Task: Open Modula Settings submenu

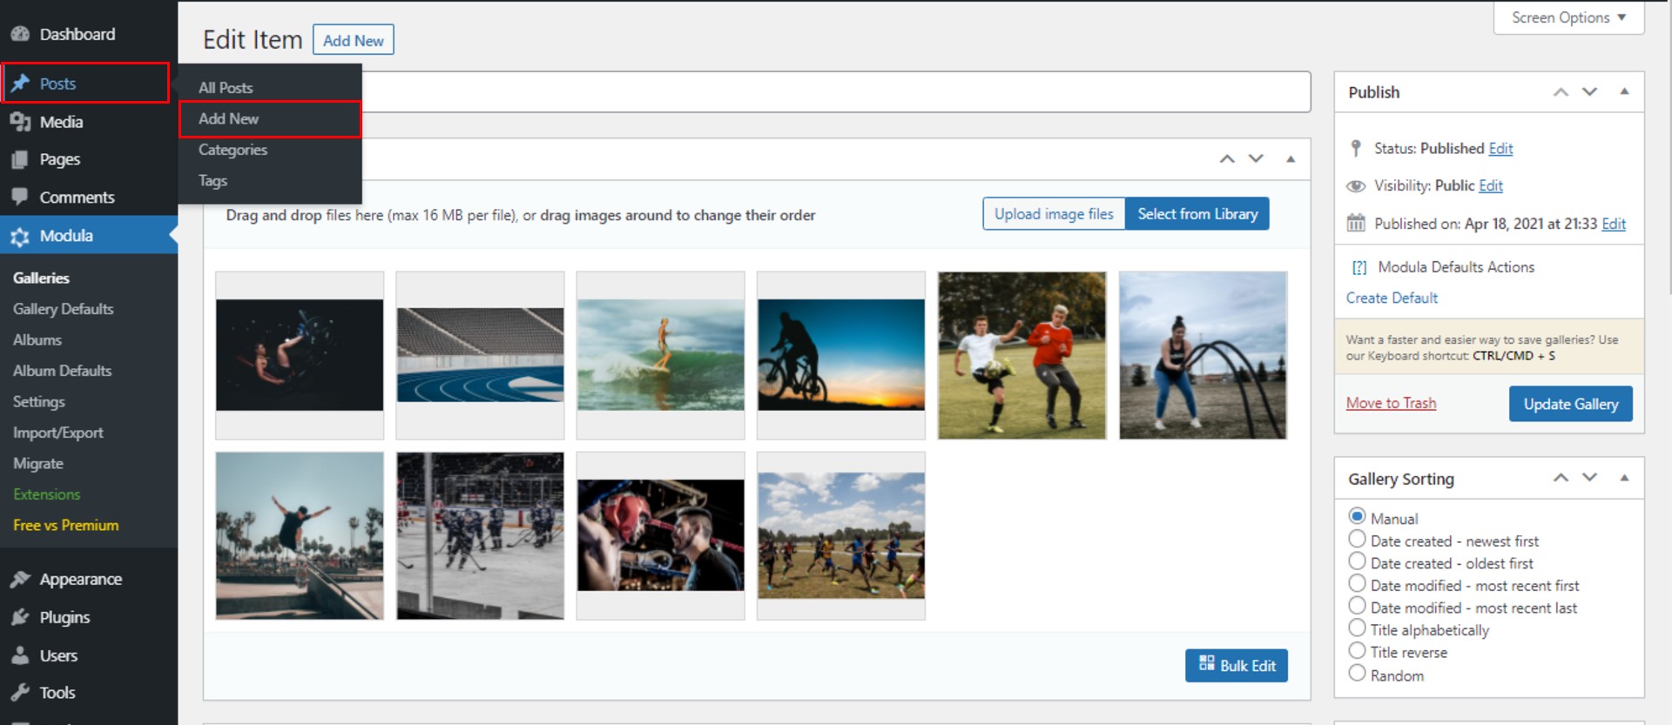Action: (39, 402)
